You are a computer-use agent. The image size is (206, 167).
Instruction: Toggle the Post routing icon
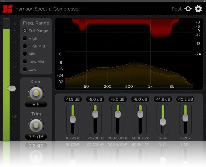point(188,9)
